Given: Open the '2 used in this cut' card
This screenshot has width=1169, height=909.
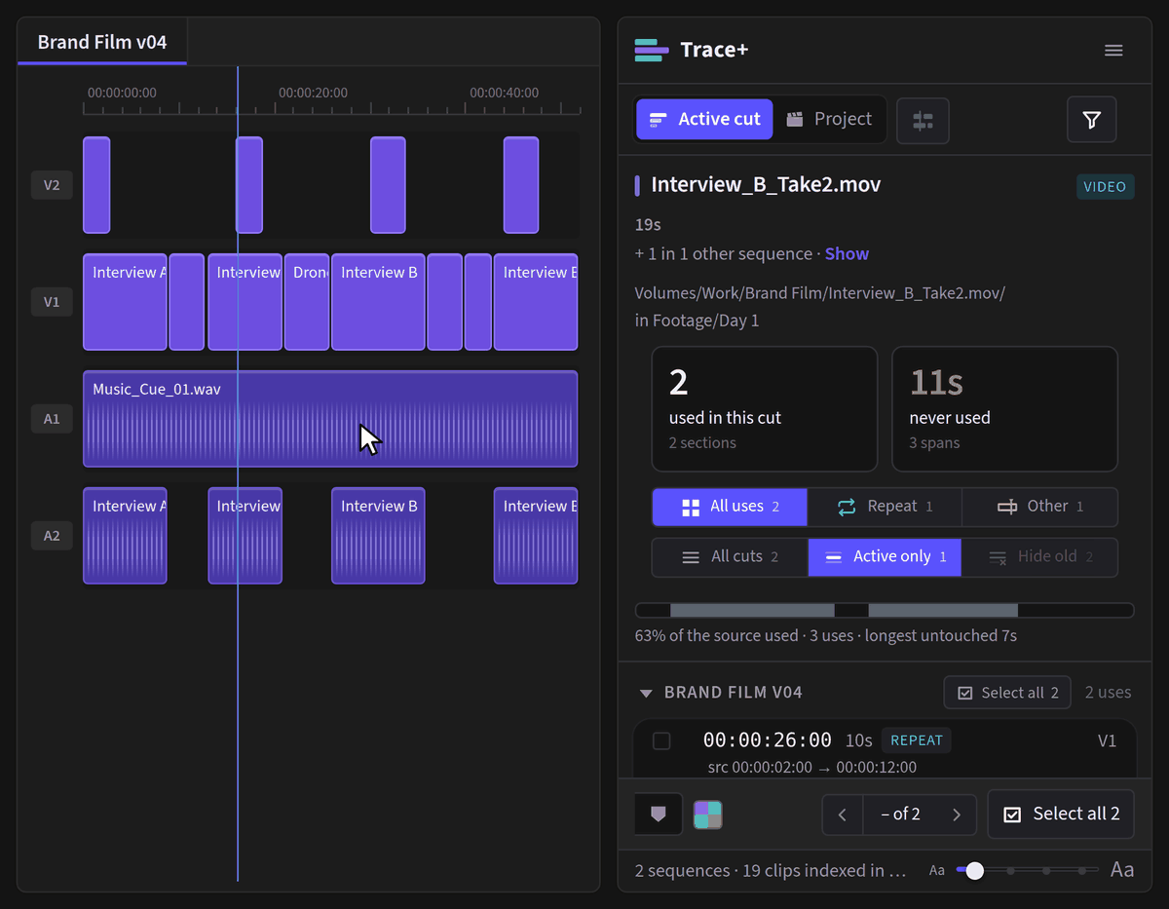Looking at the screenshot, I should coord(764,409).
